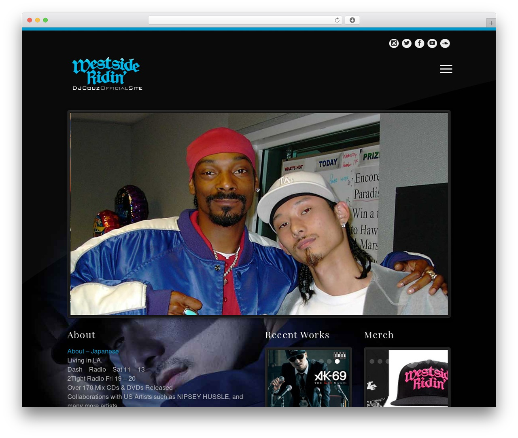Screen dimensions: 518x438
Task: Select the active white dot in Recent Works
Action: pos(337,361)
